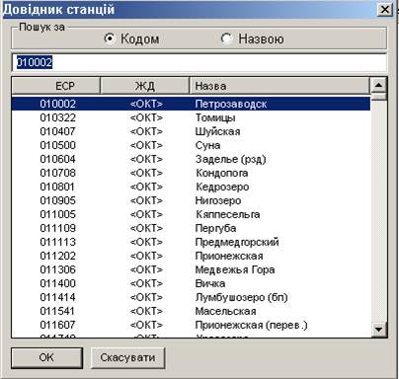This screenshot has height=379, width=399.
Task: Click <ОКТ> in the Петрозаводск row
Action: pos(146,104)
